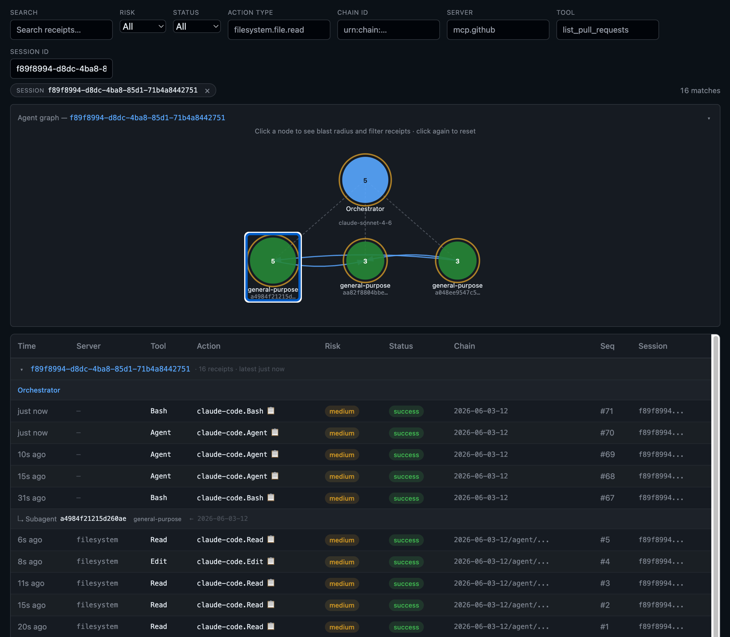Viewport: 730px width, 637px height.
Task: Click chain 2026-06-03-12/agent/... in row #3
Action: pyautogui.click(x=501, y=583)
